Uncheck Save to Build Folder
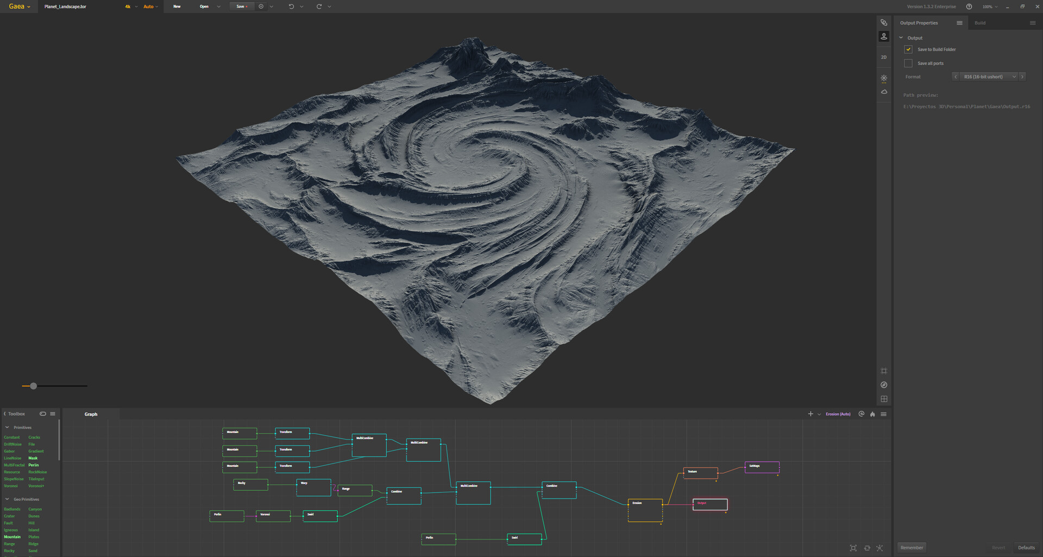Viewport: 1043px width, 557px height. [908, 49]
